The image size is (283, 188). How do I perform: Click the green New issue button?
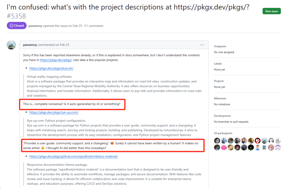pyautogui.click(x=271, y=11)
